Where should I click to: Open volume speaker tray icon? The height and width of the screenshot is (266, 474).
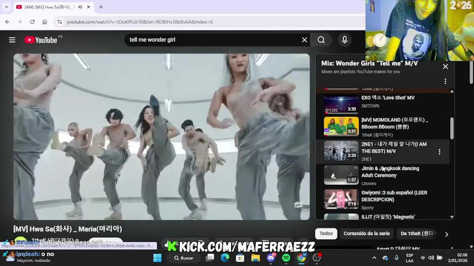point(431,258)
